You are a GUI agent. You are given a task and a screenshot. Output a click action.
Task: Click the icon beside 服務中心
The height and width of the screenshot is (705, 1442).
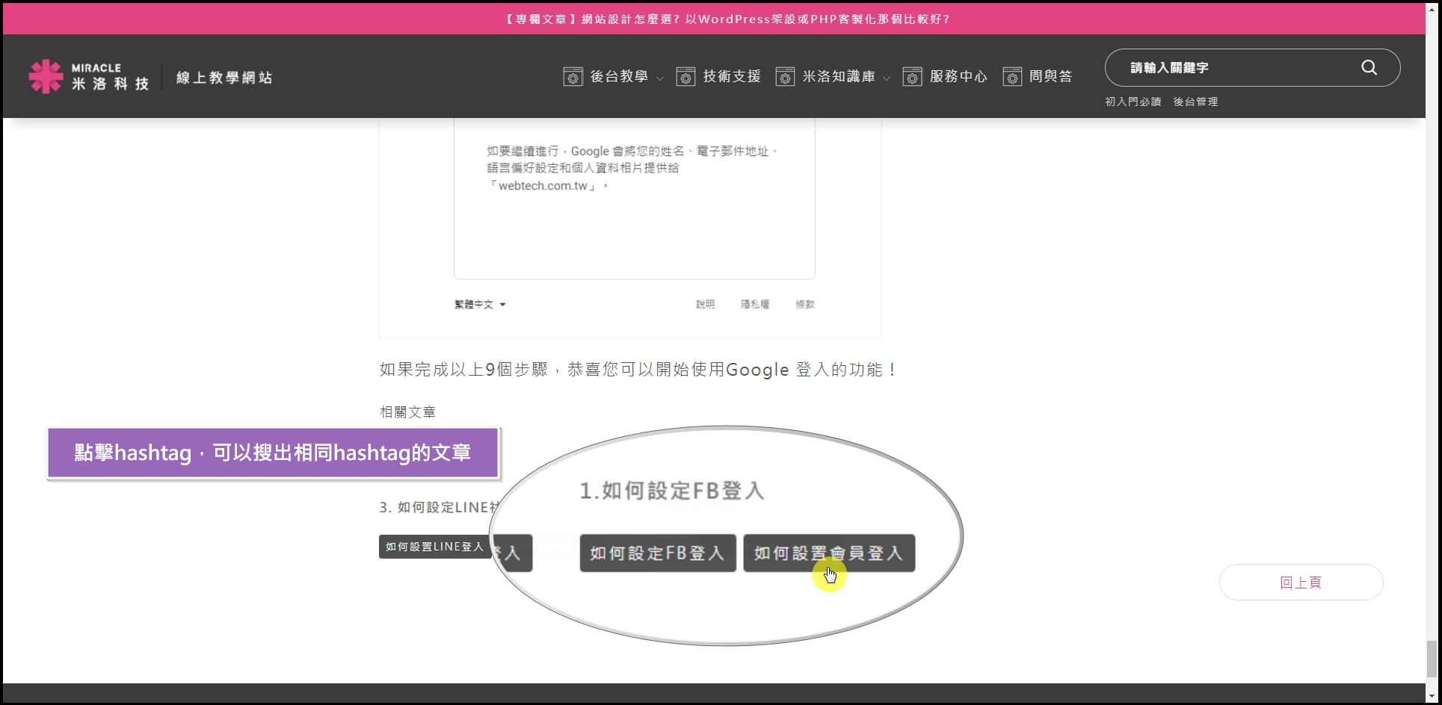912,77
